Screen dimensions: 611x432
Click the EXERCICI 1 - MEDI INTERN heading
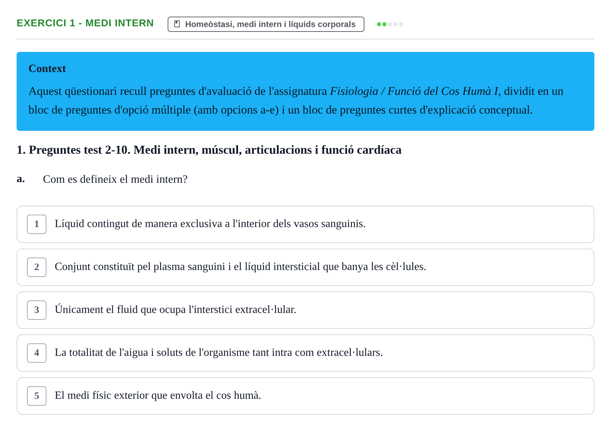pos(85,23)
